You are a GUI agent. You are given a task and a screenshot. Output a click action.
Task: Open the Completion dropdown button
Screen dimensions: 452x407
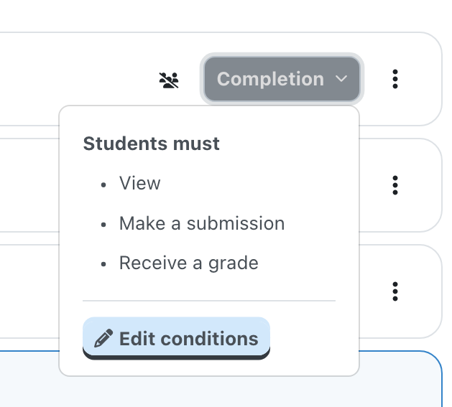pyautogui.click(x=282, y=79)
